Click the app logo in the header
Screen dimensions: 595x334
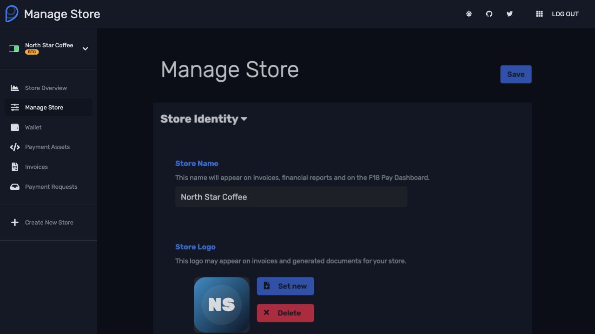[x=12, y=14]
